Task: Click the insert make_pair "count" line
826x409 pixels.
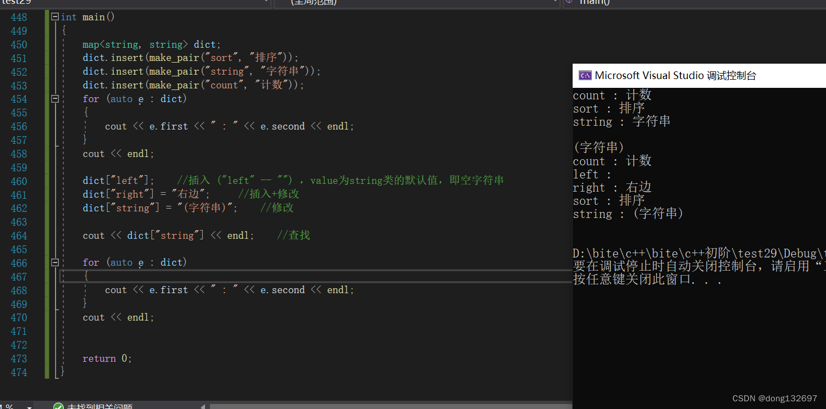Action: click(x=193, y=85)
